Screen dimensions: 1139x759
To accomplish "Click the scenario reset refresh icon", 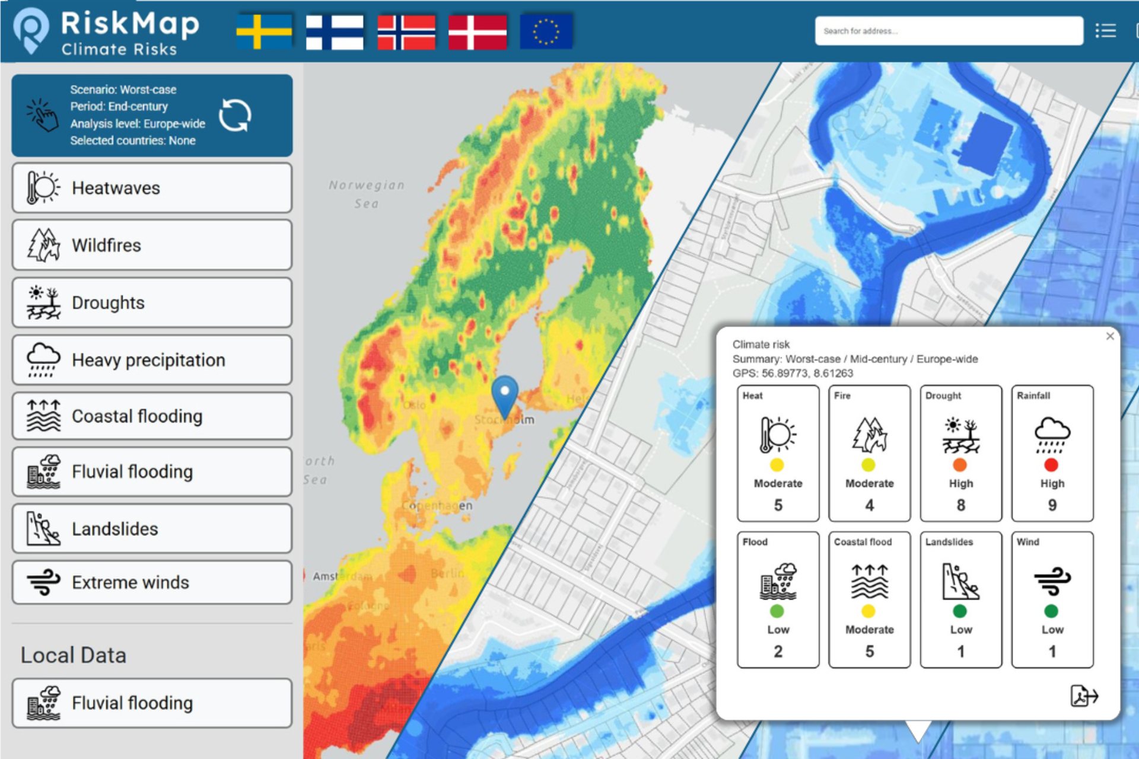I will (235, 115).
